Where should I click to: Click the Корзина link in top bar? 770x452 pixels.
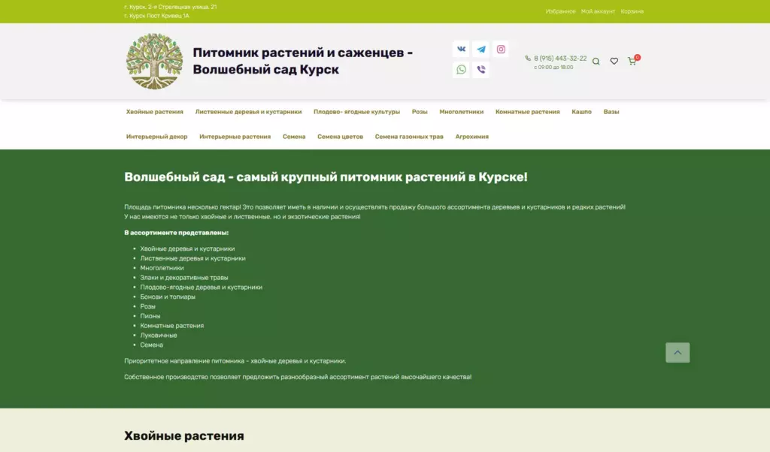tap(632, 11)
